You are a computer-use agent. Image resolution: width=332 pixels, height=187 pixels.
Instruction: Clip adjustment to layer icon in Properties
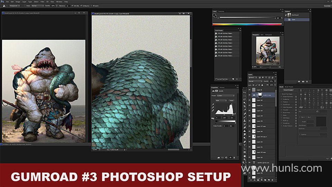[x=218, y=158]
